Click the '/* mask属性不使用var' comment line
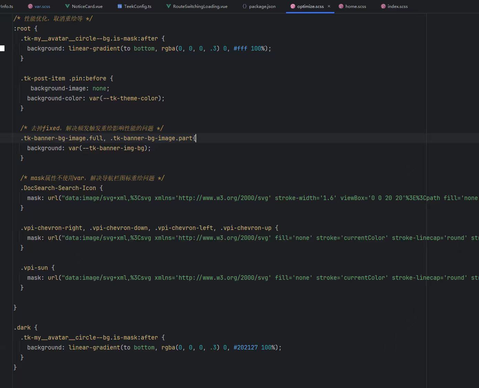 [x=93, y=178]
